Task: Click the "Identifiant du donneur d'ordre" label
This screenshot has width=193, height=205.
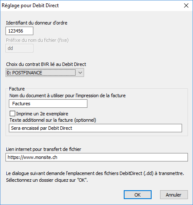Action: [37, 23]
